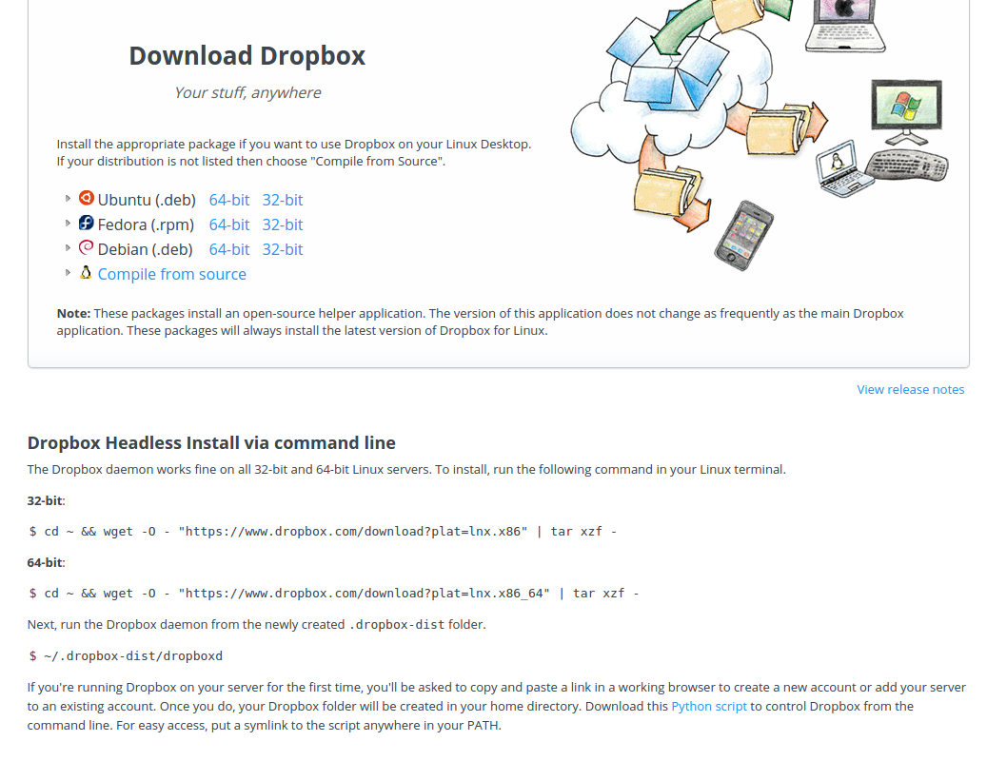Click the Debian swirl icon
987x761 pixels.
[87, 247]
